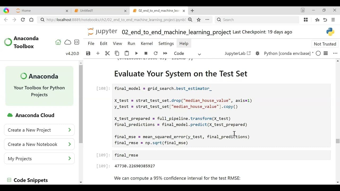340x191 pixels.
Task: Insert a cell below with plus icon
Action: tap(98, 53)
